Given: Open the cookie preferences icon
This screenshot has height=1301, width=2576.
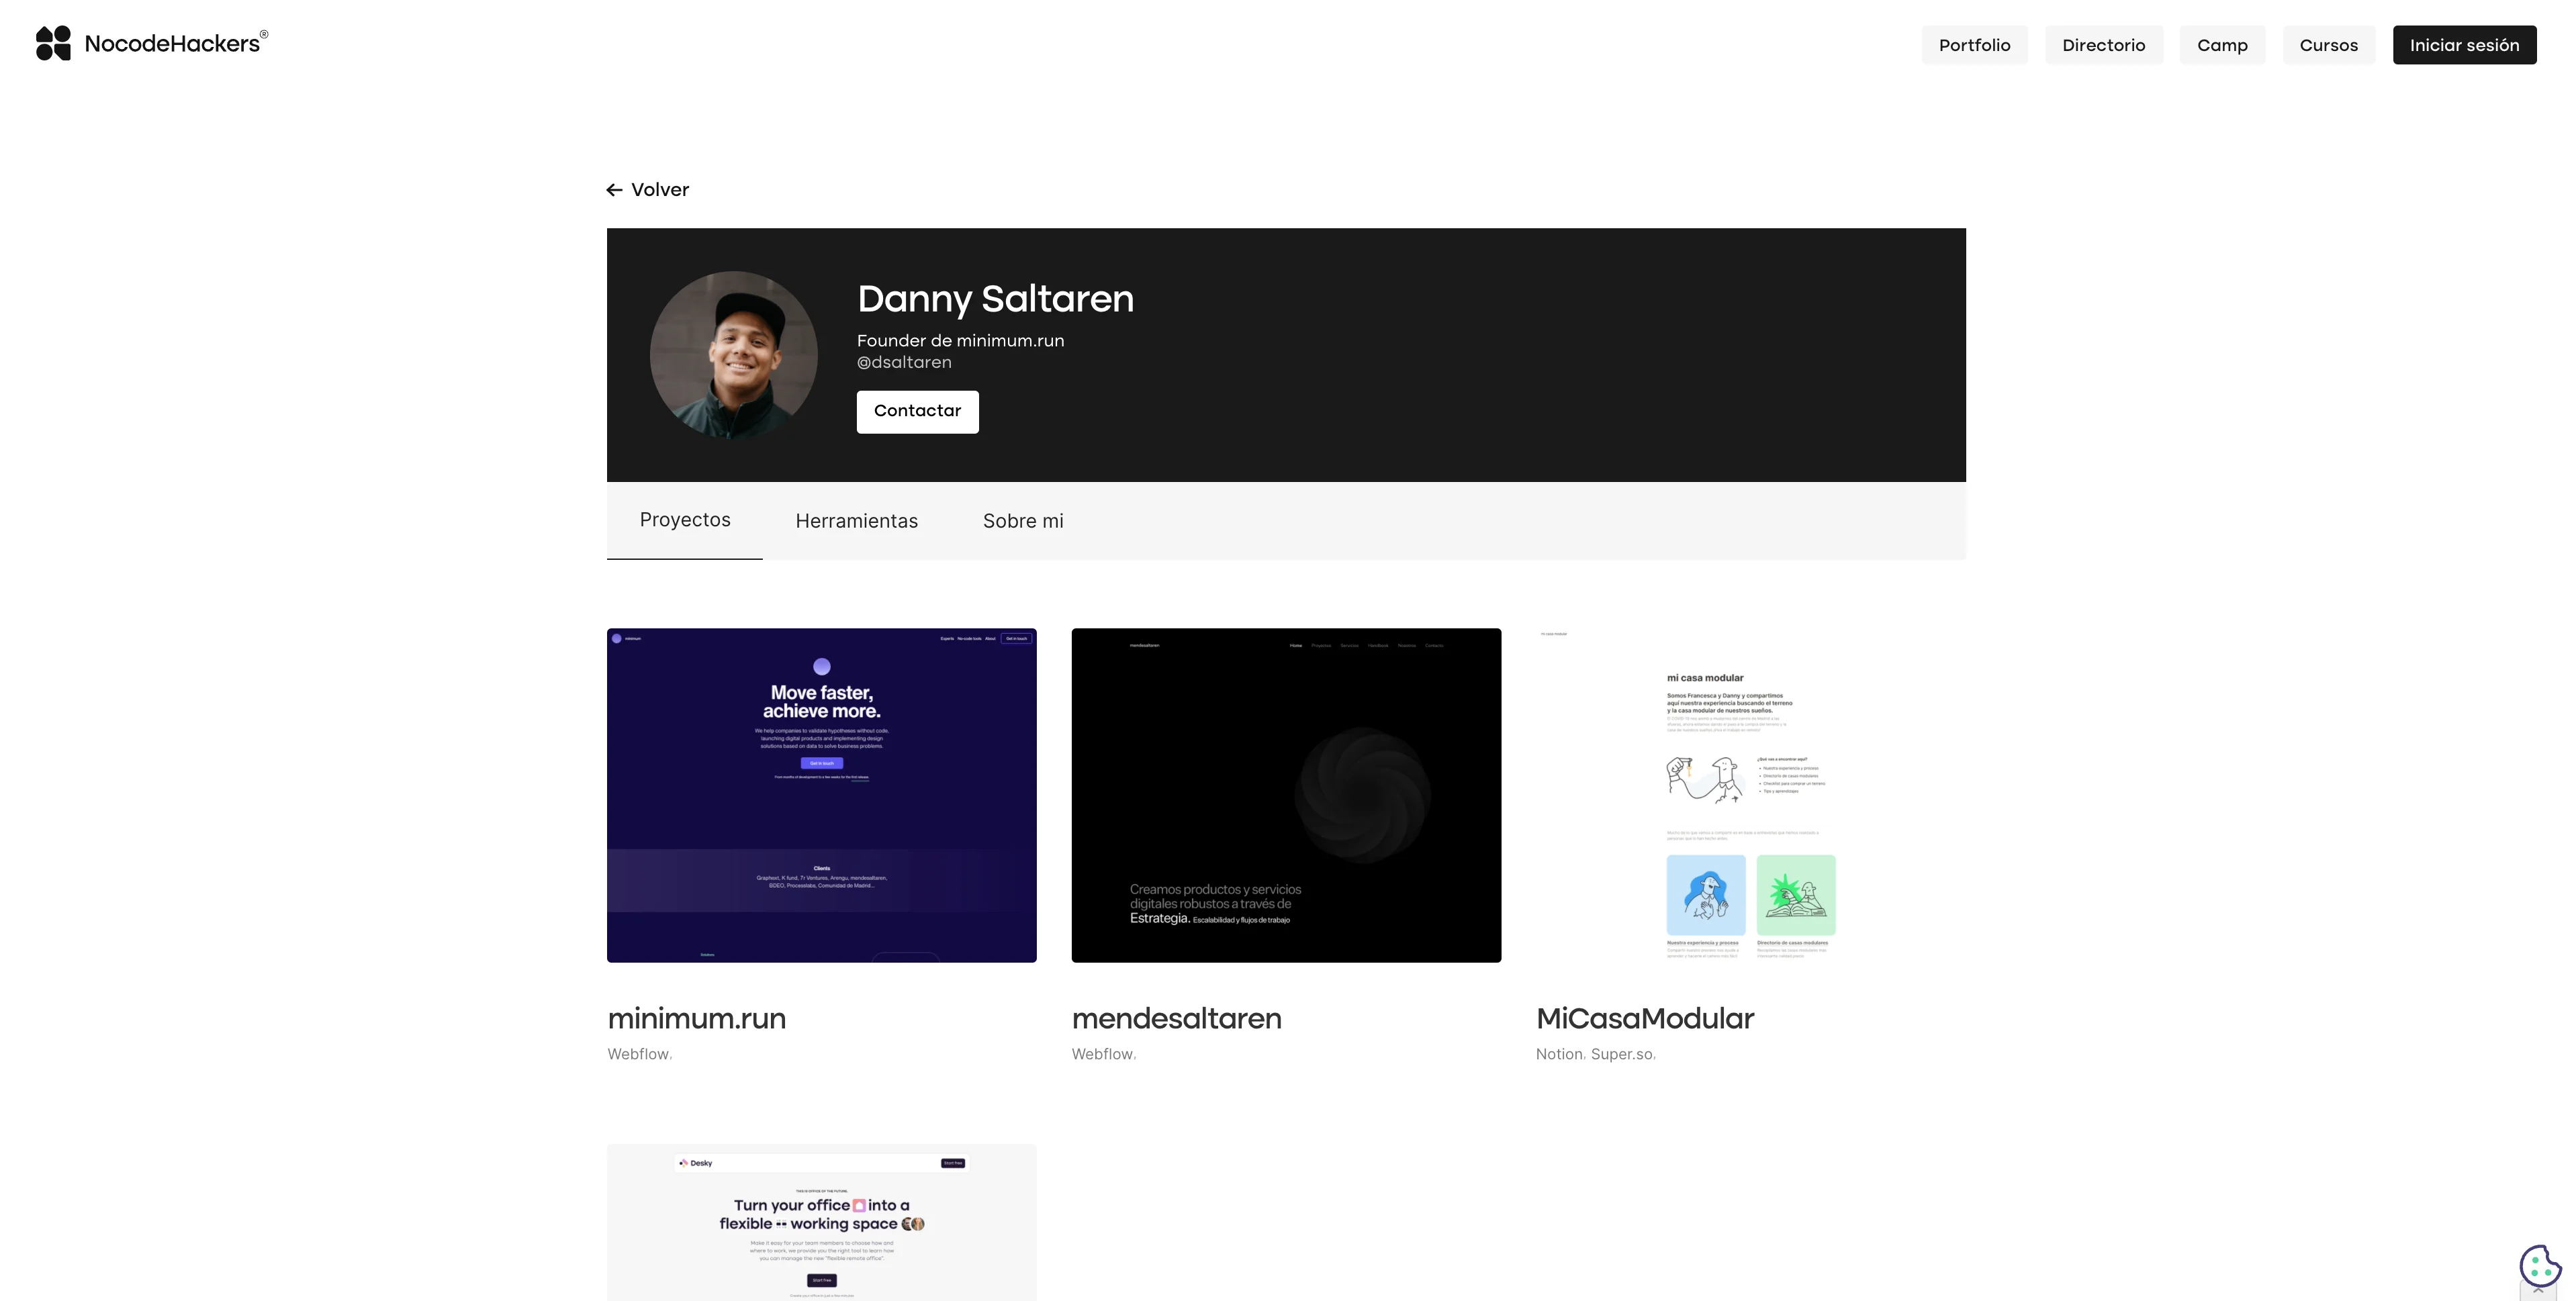Looking at the screenshot, I should point(2540,1265).
